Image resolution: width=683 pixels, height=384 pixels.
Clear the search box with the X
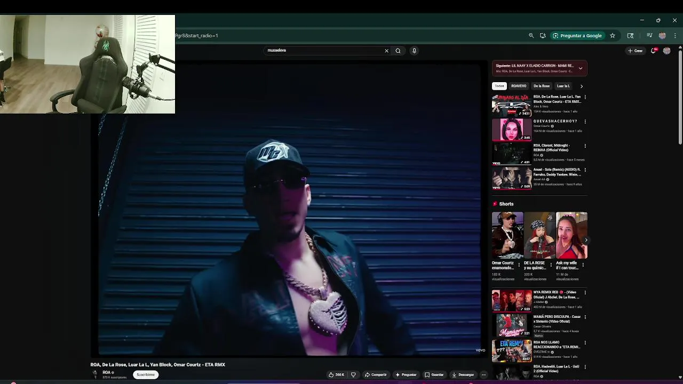tap(386, 51)
